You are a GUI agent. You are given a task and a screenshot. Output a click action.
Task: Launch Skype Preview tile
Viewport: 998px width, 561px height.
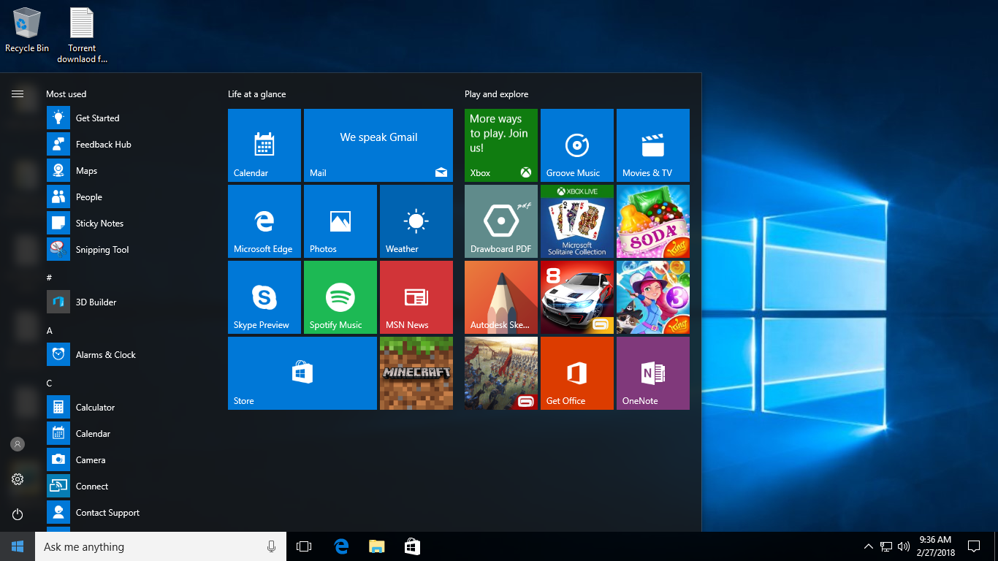264,297
